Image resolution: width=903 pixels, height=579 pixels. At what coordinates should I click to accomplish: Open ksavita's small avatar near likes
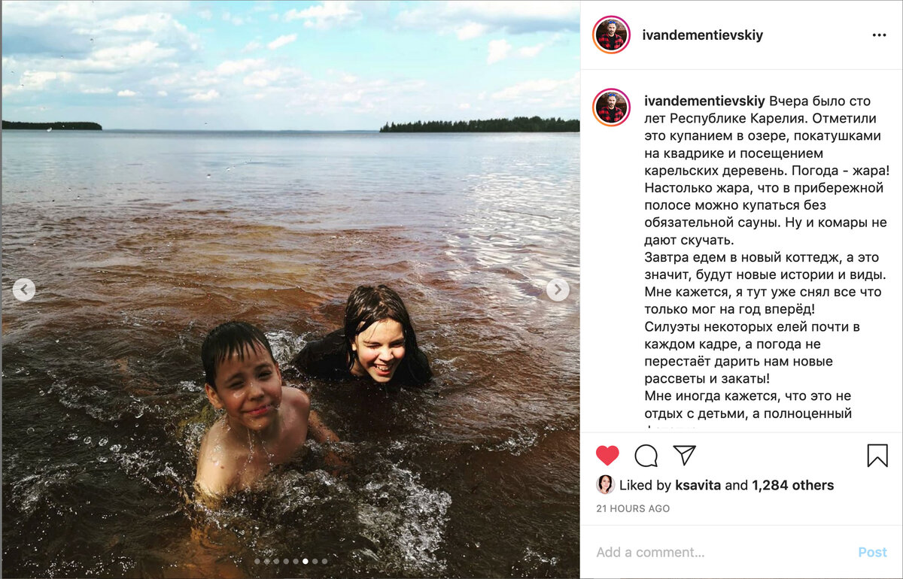[605, 484]
